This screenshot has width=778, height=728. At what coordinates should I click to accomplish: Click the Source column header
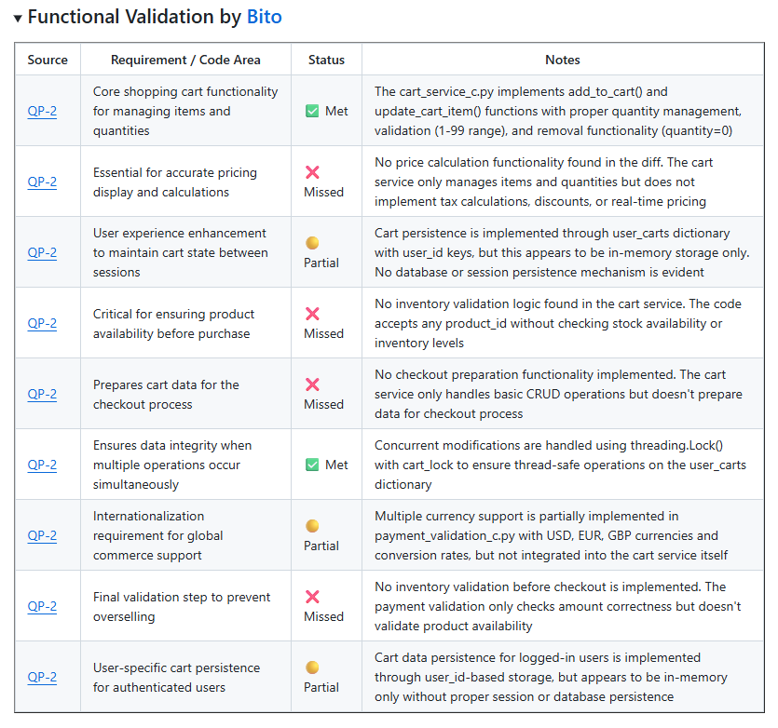tap(48, 60)
